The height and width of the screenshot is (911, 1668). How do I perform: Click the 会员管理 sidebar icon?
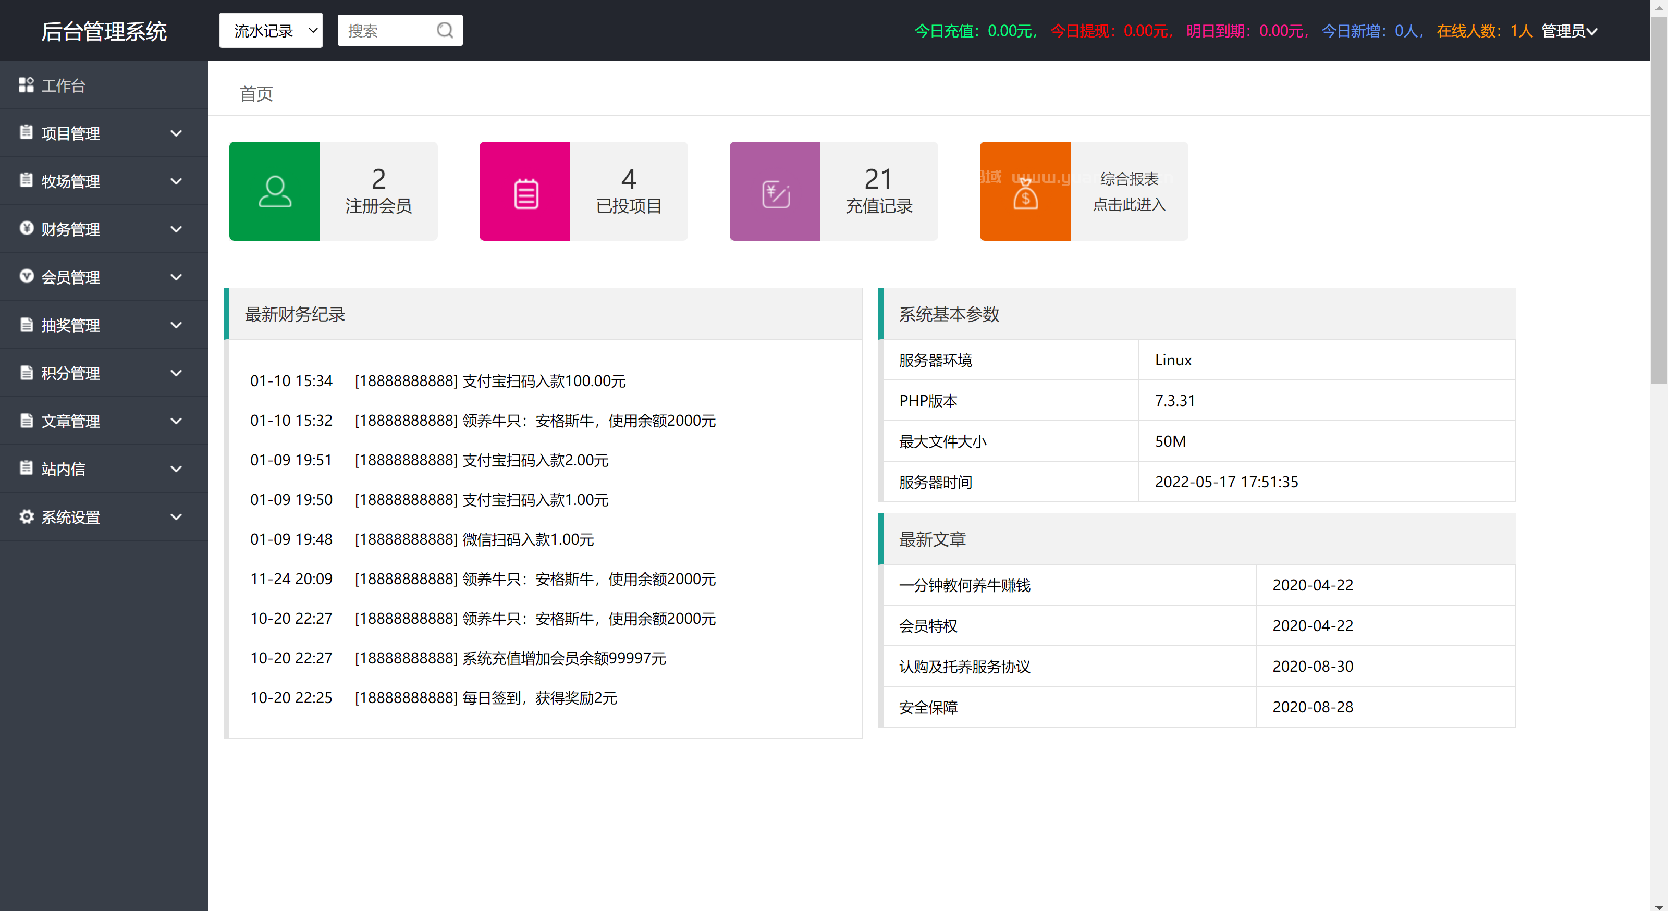(27, 276)
